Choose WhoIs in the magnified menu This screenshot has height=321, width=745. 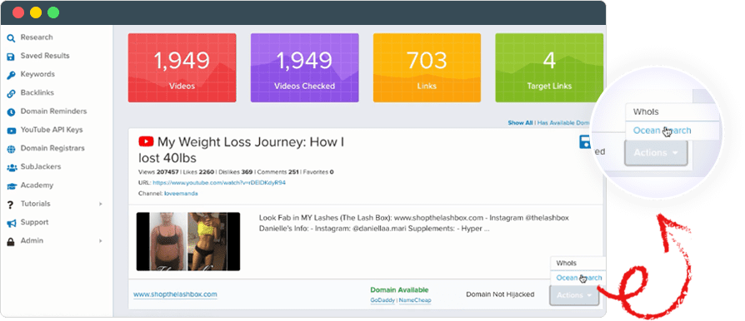coord(646,112)
